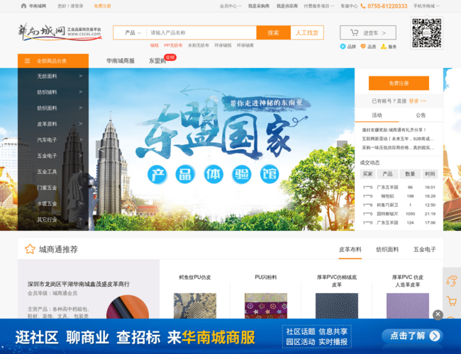Click the phone icon next to 0755-61220333
The height and width of the screenshot is (354, 461).
pyautogui.click(x=363, y=6)
